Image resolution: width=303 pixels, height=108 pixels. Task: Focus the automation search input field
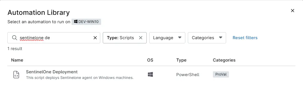pyautogui.click(x=55, y=38)
